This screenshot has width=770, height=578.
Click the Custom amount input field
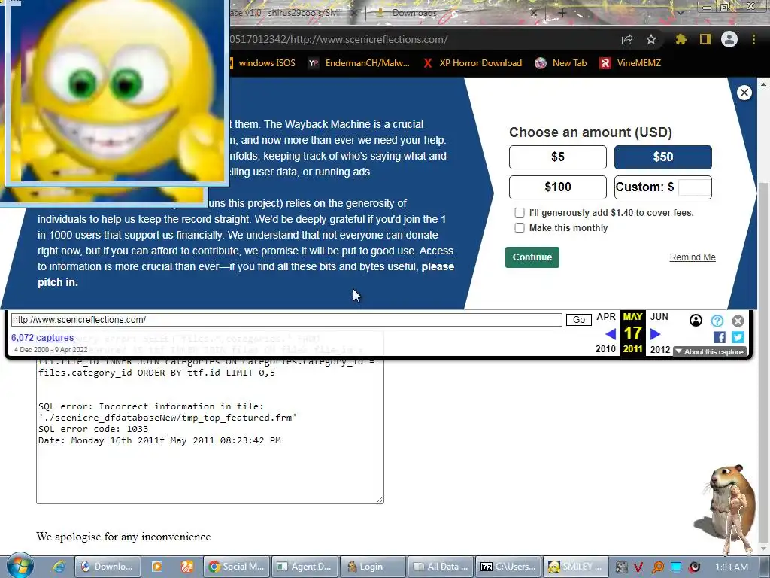pos(694,187)
